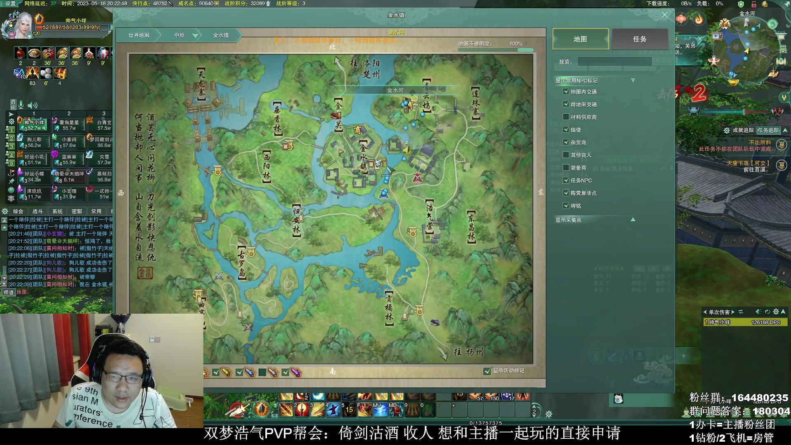This screenshot has height=445, width=791.
Task: Open the 设置 menu
Action: (10, 3)
